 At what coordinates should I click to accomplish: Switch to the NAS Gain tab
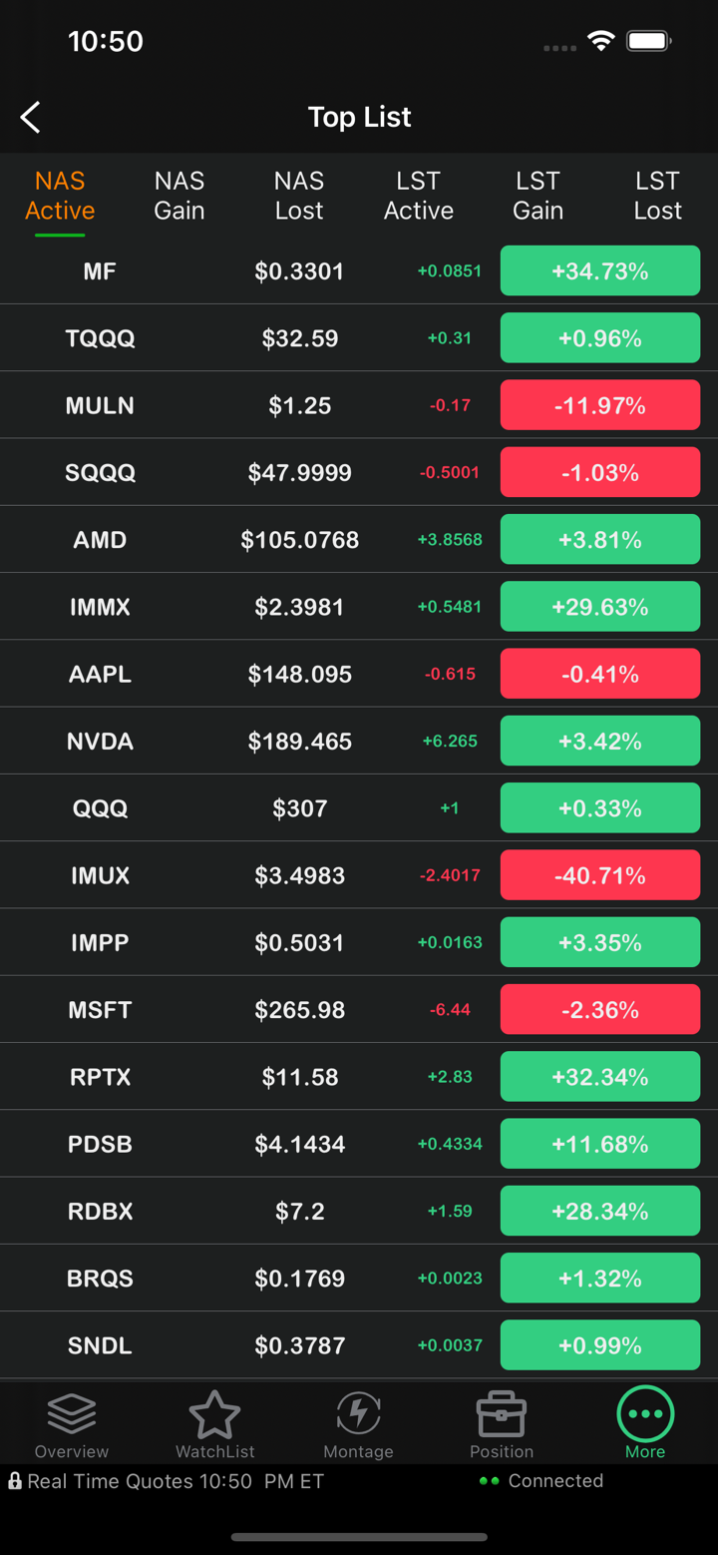tap(179, 196)
